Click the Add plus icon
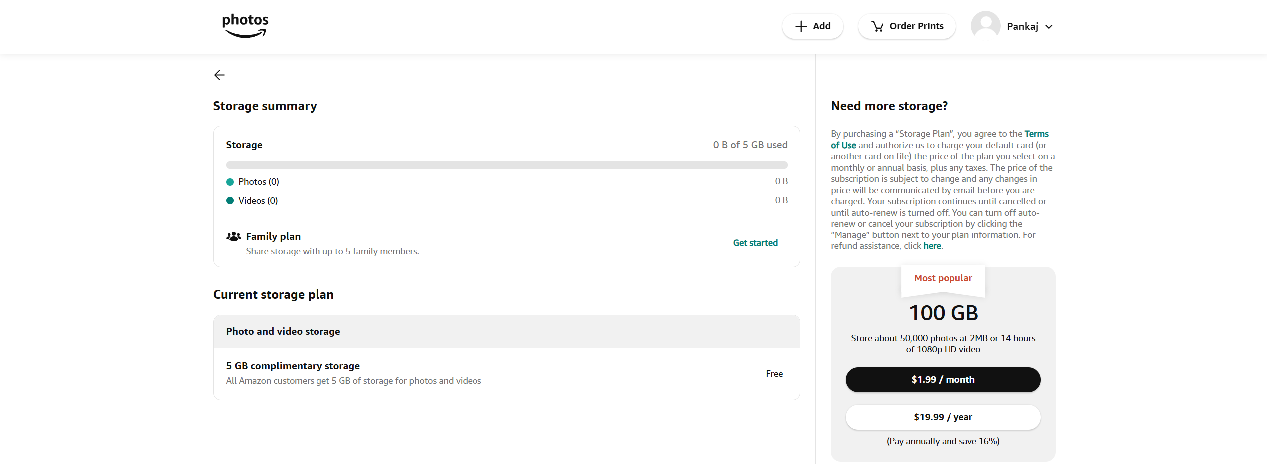This screenshot has height=464, width=1267. tap(801, 26)
